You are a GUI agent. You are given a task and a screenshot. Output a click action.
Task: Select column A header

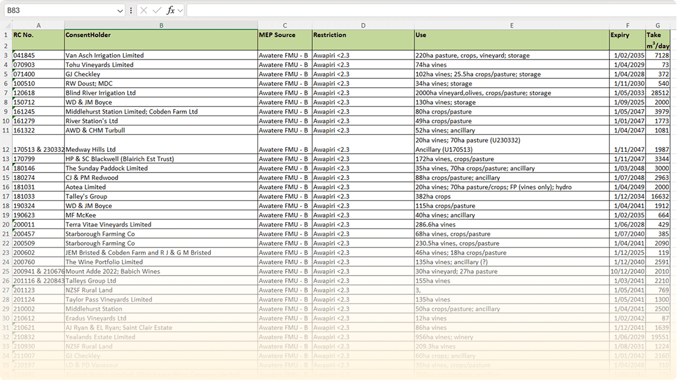tap(38, 25)
